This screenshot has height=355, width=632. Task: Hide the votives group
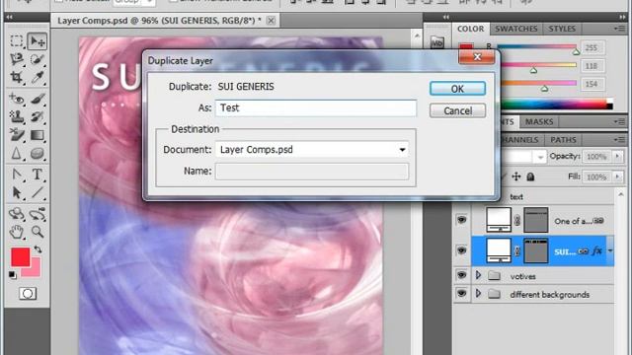461,275
